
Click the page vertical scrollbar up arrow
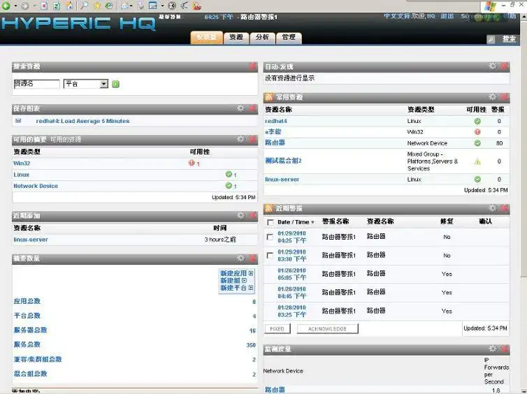pyautogui.click(x=524, y=17)
